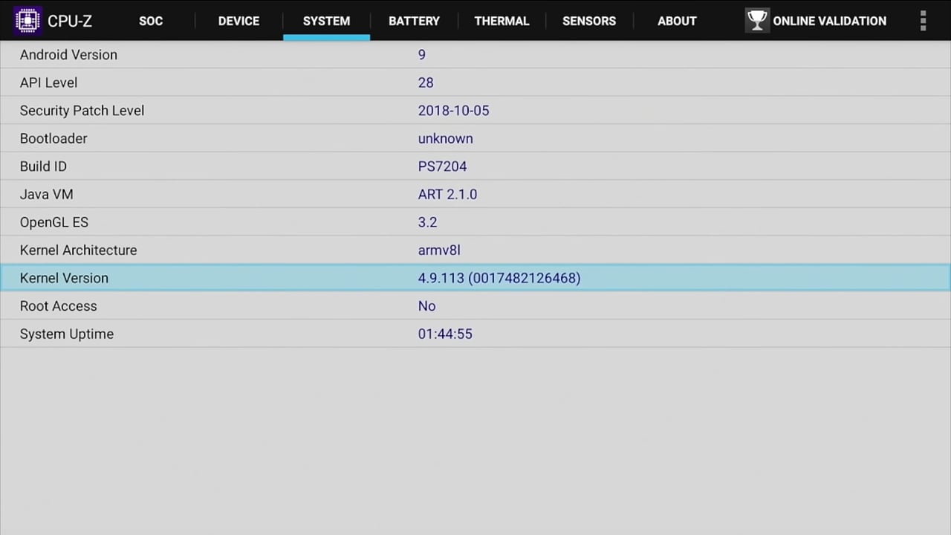
Task: Click the Android Version value 9
Action: [x=422, y=55]
